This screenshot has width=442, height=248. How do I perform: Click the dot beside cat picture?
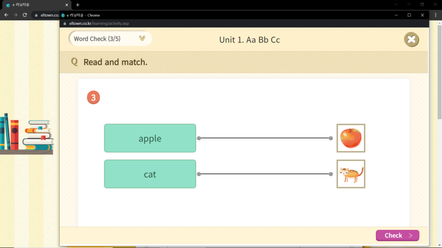(331, 174)
